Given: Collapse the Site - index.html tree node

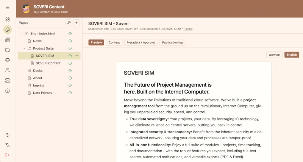Looking at the screenshot, I should click(22, 34).
